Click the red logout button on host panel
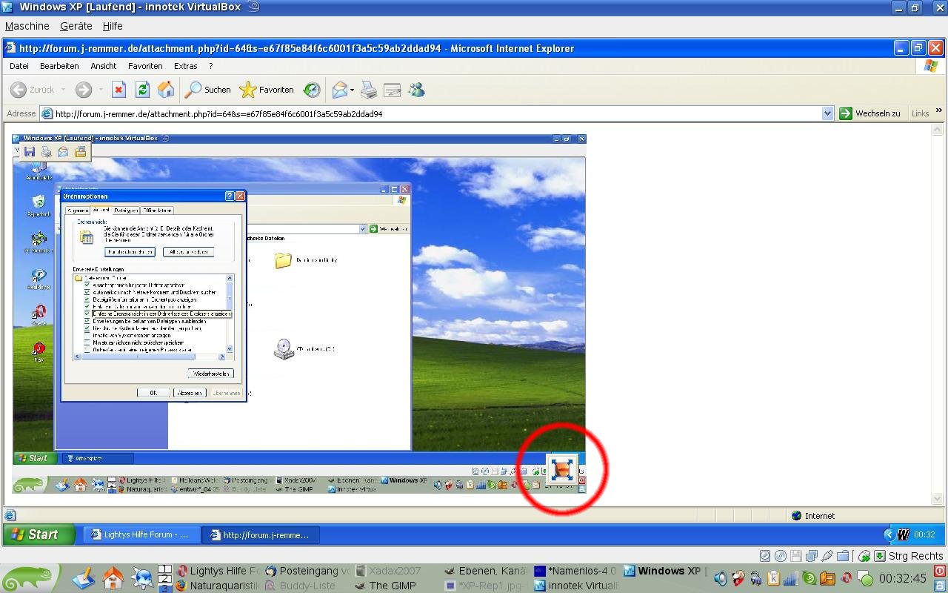The height and width of the screenshot is (593, 948). tap(940, 571)
